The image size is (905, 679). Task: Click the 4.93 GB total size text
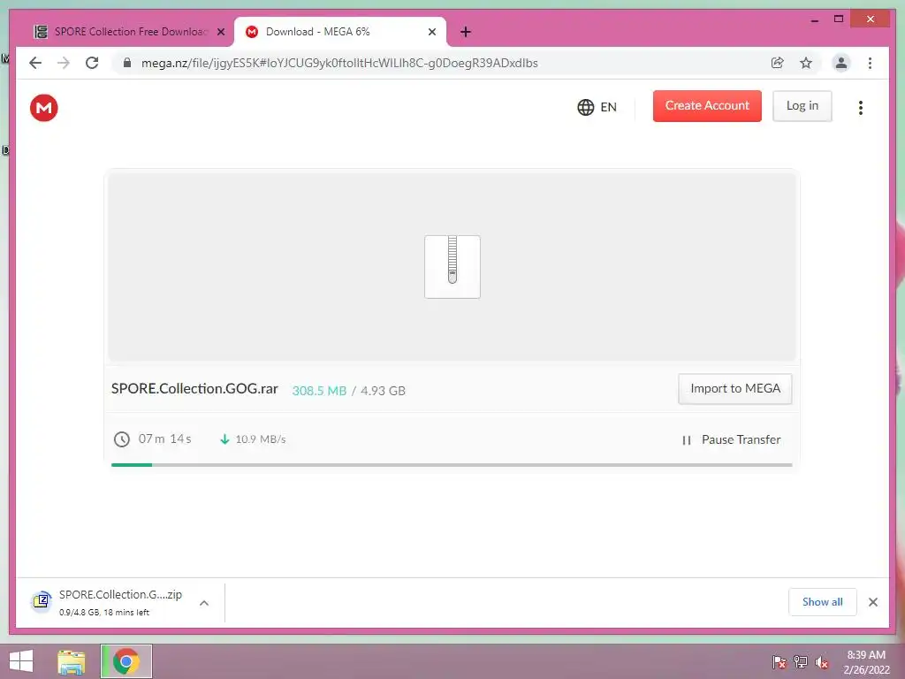[x=383, y=391]
